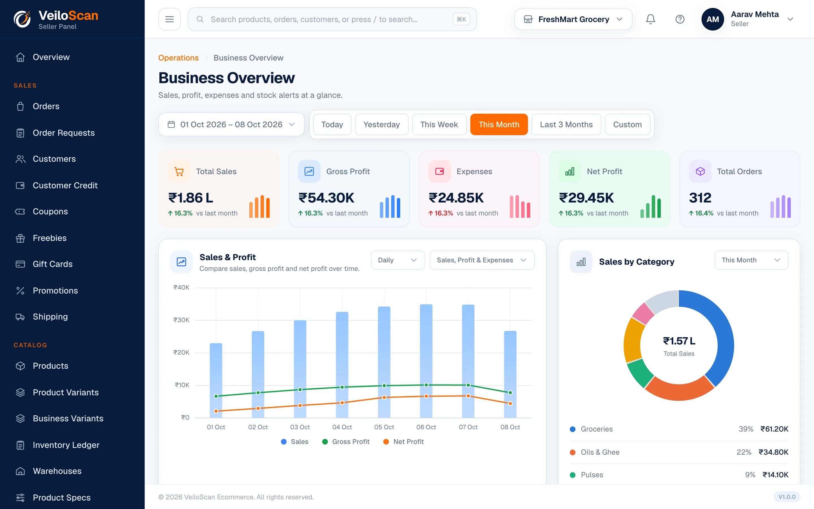
Task: Open the Daily interval dropdown
Action: click(x=398, y=260)
